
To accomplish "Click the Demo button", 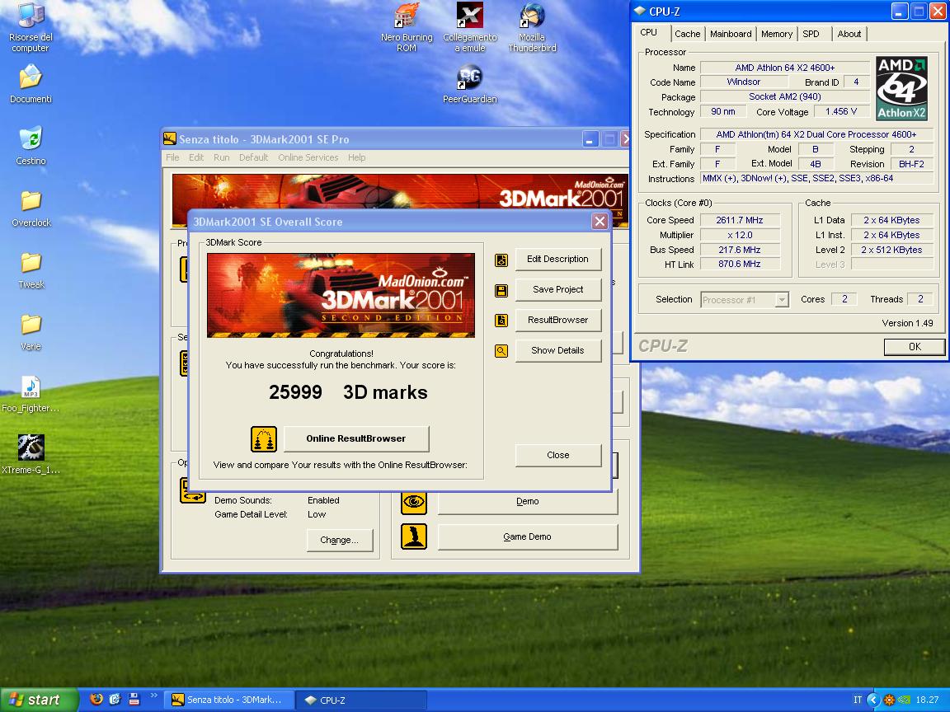I will coord(528,502).
